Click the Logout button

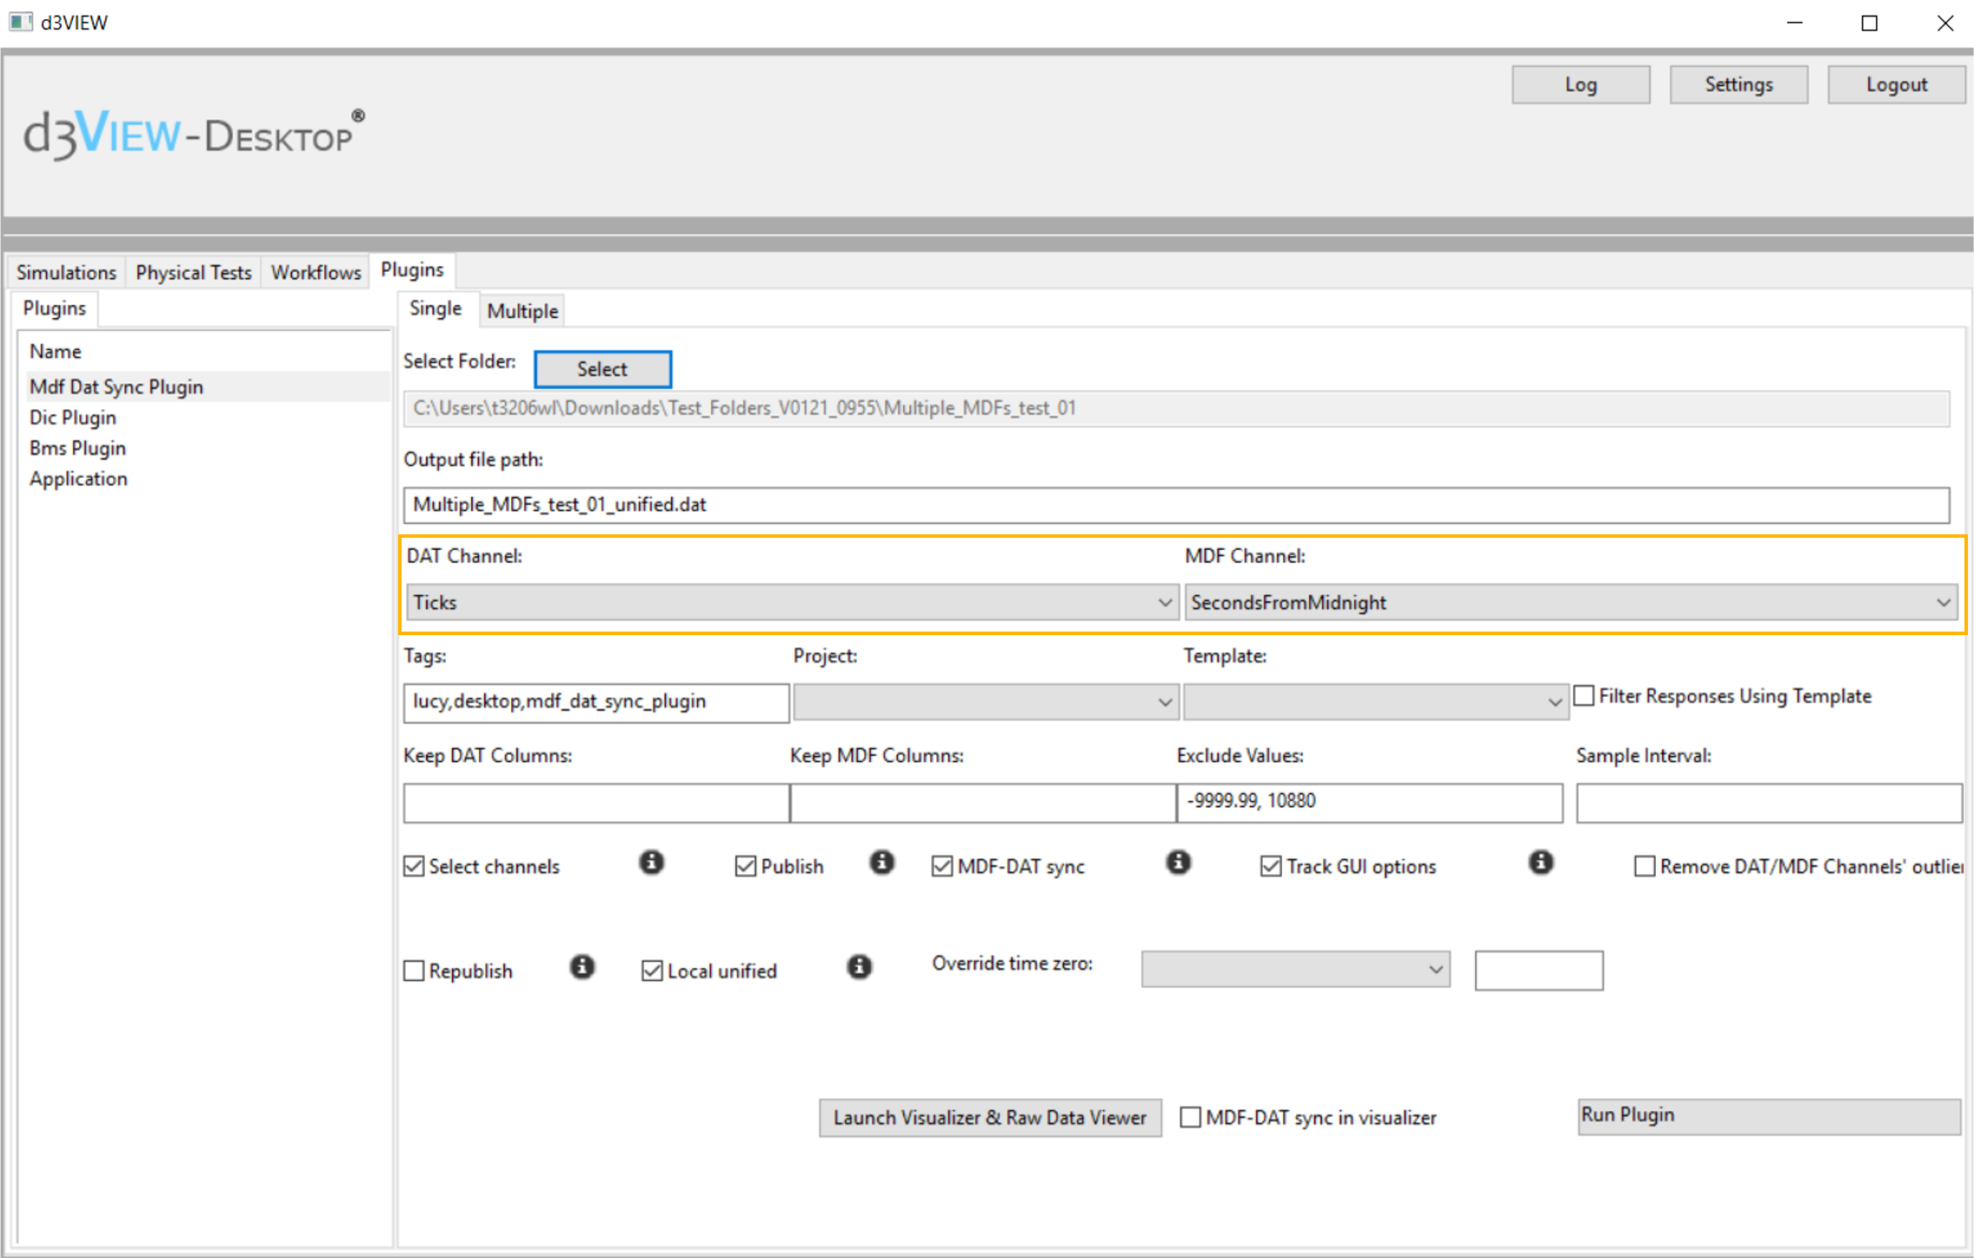click(x=1896, y=84)
